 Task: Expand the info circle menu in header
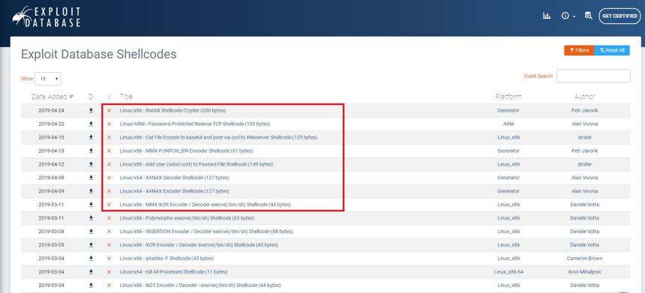(x=568, y=16)
